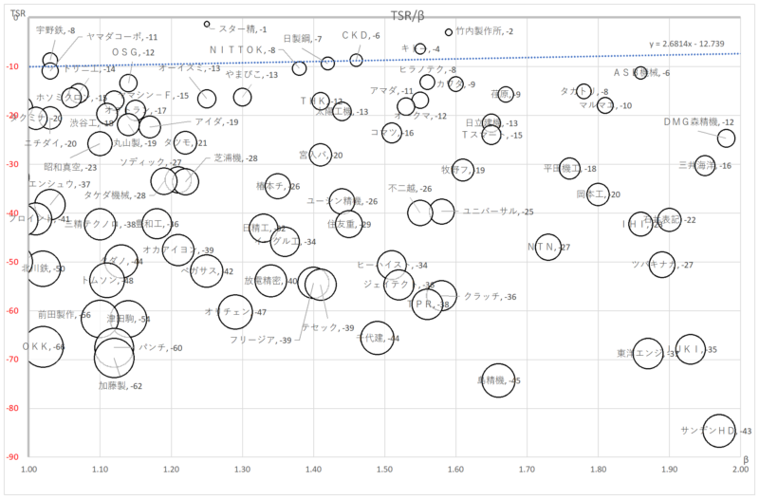The width and height of the screenshot is (759, 499).
Task: Click the ＯＳＧ, -12 label
Action: [x=133, y=53]
